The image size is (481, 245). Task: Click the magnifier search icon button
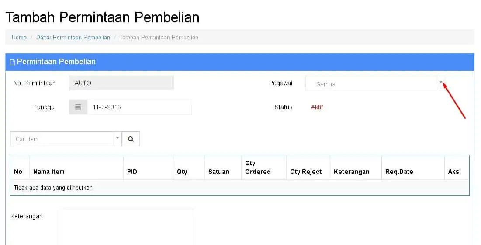pos(131,139)
